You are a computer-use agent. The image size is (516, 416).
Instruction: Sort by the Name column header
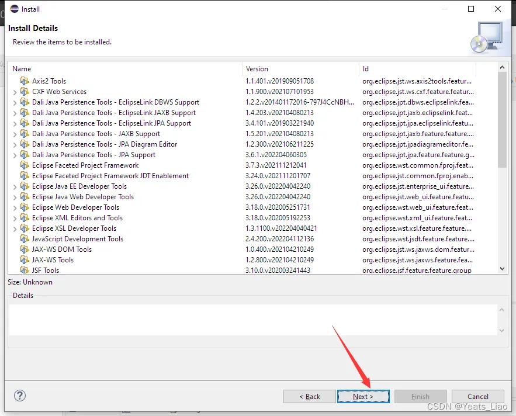(x=125, y=69)
